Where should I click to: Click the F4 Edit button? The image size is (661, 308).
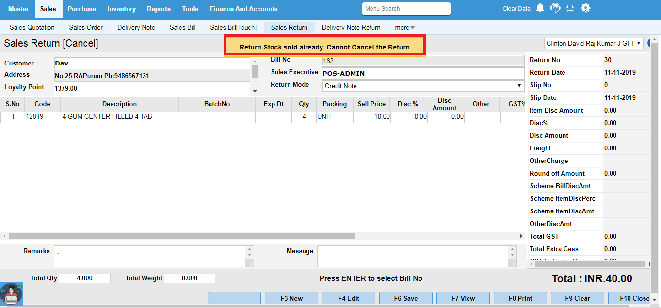click(x=349, y=298)
